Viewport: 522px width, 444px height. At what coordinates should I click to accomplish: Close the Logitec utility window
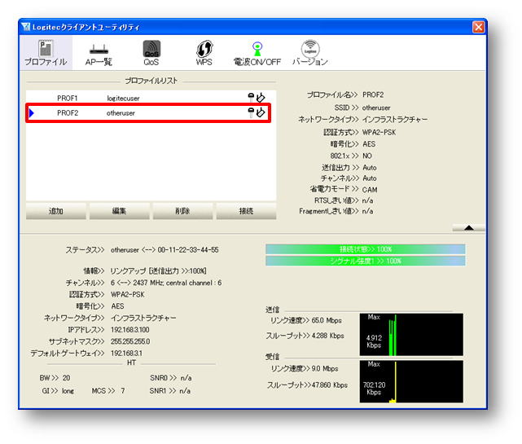[478, 27]
